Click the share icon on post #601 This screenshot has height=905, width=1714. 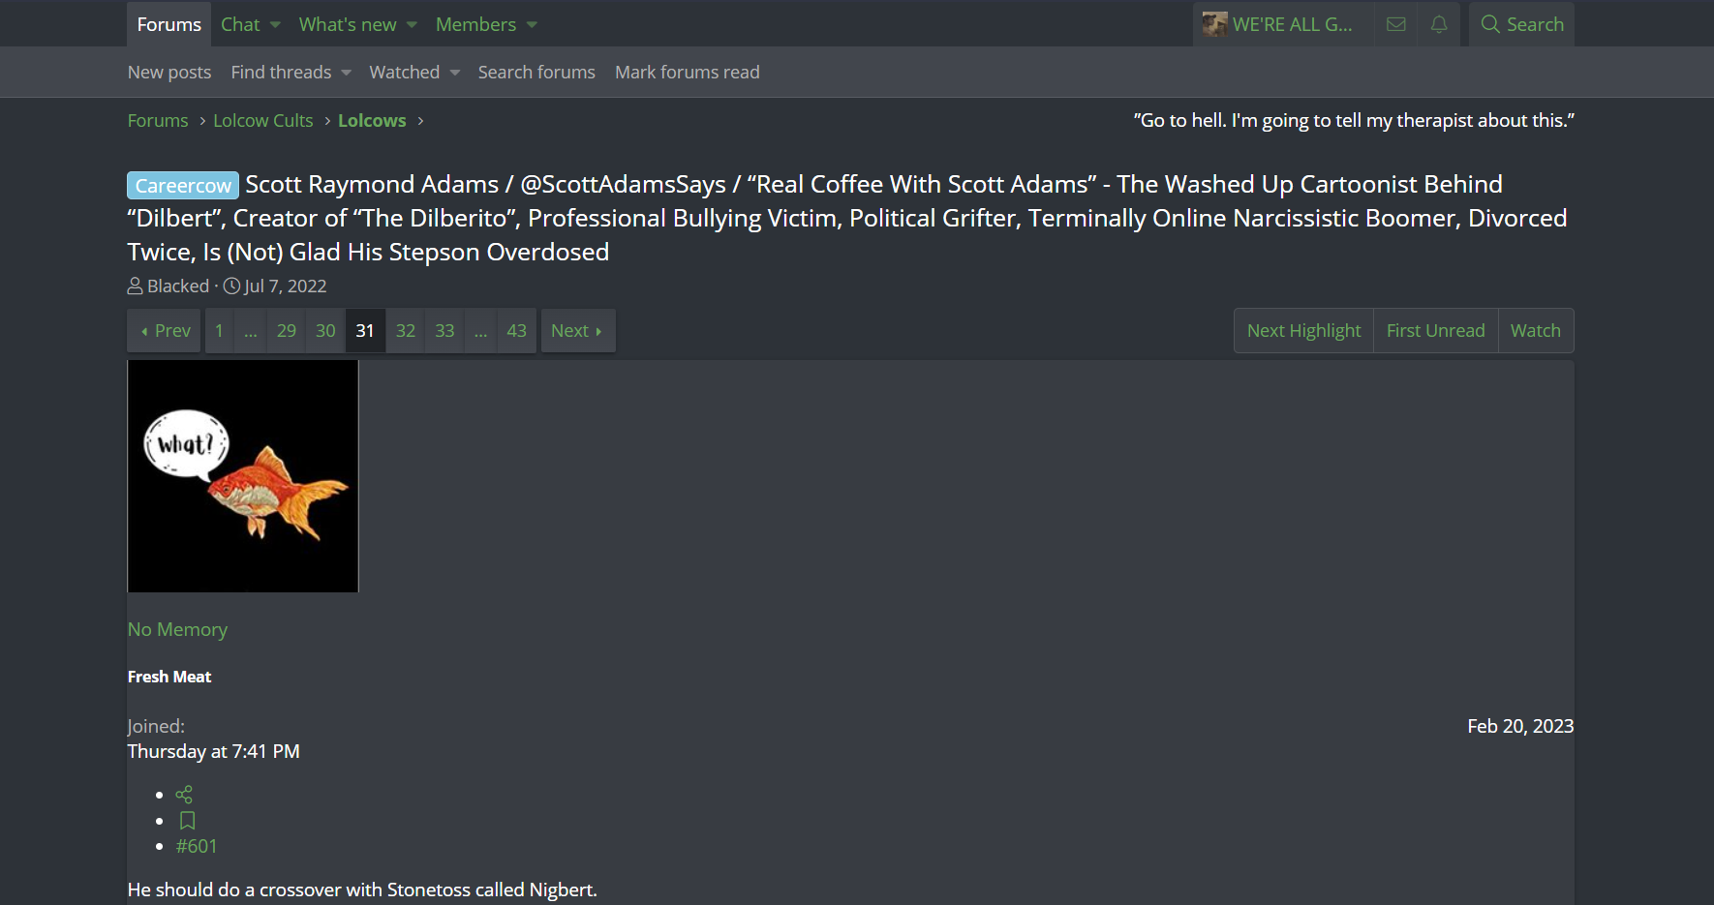tap(184, 795)
